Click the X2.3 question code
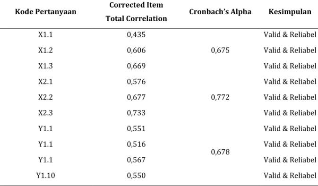The width and height of the screenshot is (318, 186). tap(46, 113)
